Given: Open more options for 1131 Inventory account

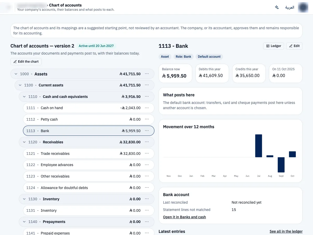Looking at the screenshot, I should [x=147, y=210].
